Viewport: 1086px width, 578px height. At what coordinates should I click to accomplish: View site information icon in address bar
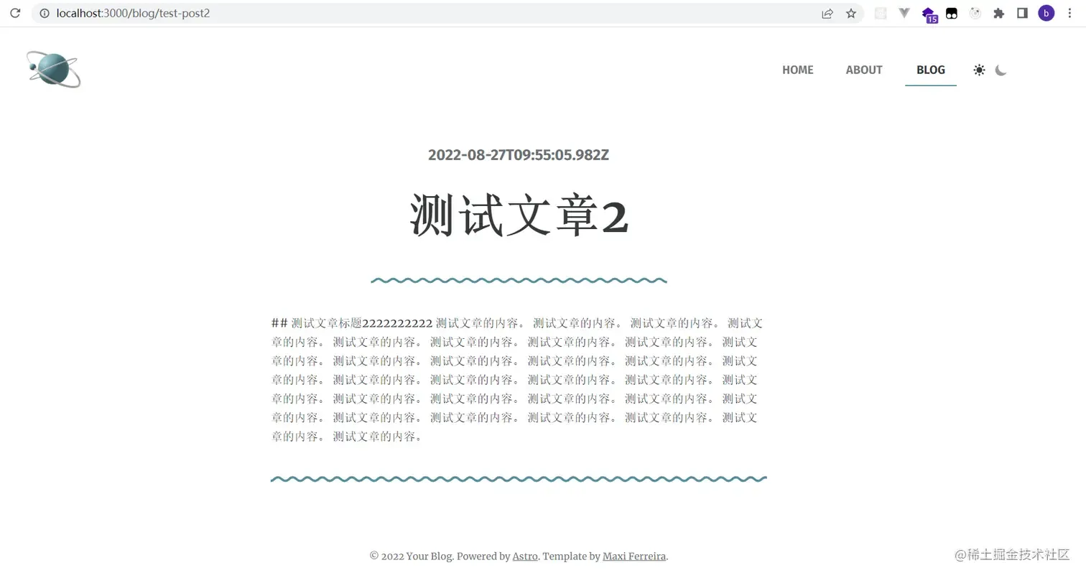45,13
